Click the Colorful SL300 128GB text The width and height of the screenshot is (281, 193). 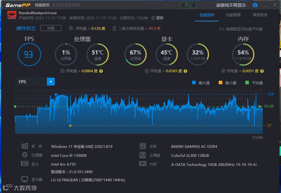[190, 155]
